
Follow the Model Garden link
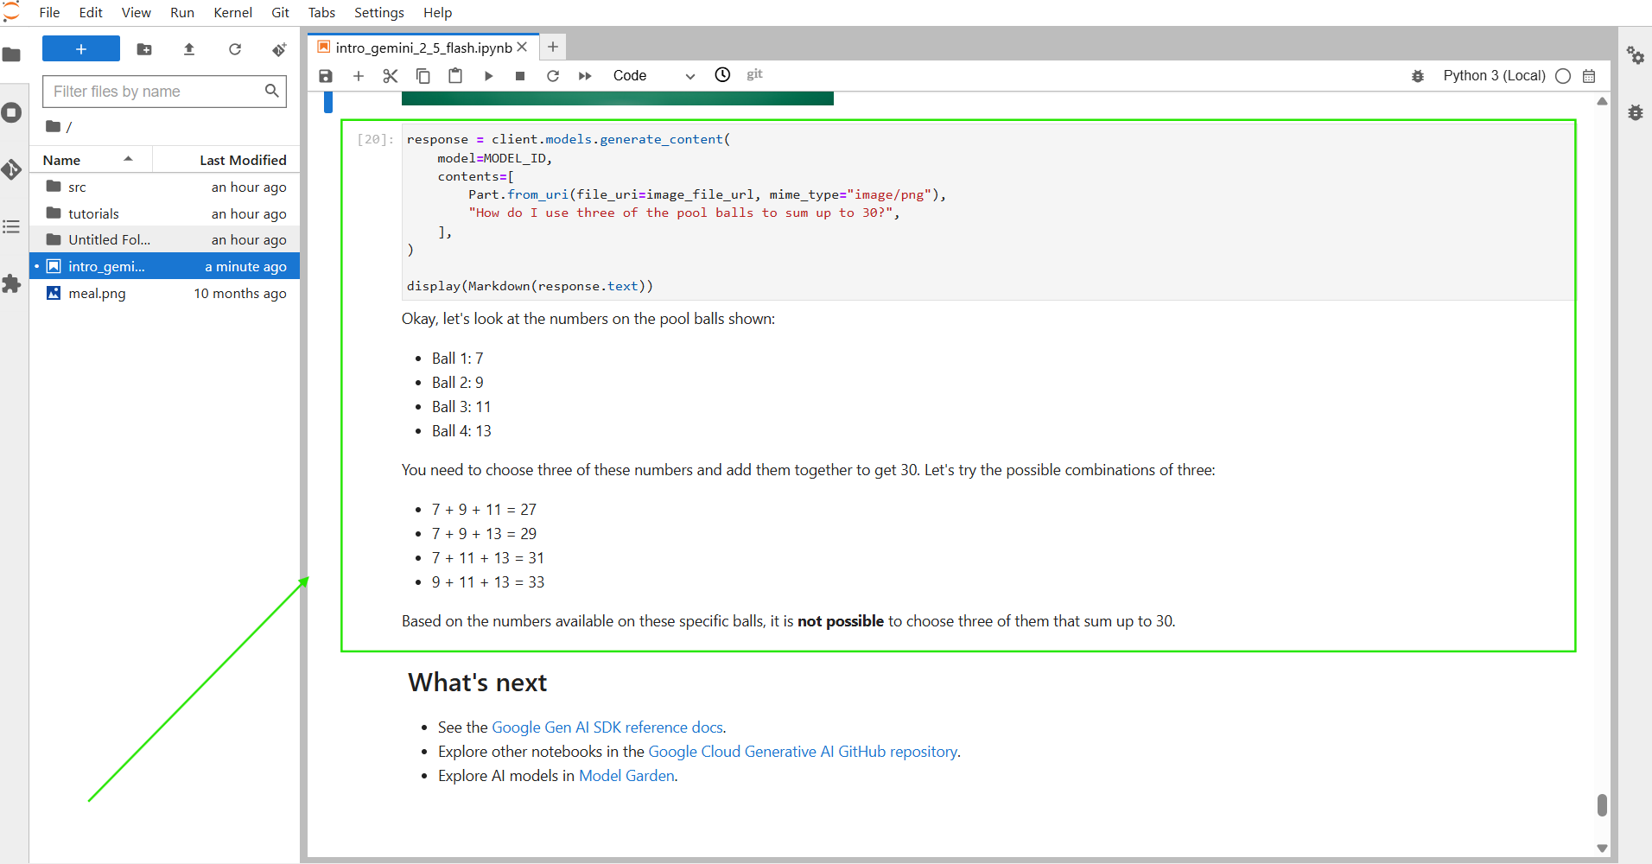(x=626, y=776)
